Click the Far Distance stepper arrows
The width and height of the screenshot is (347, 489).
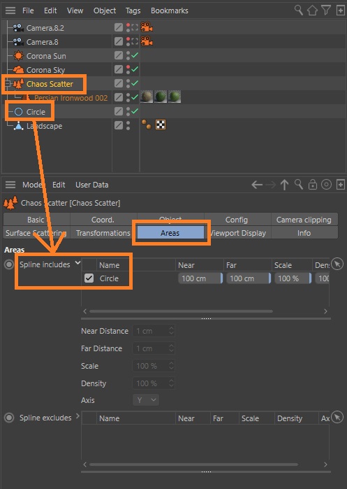tap(171, 348)
